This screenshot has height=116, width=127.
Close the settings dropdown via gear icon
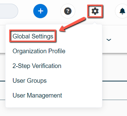coord(95,11)
